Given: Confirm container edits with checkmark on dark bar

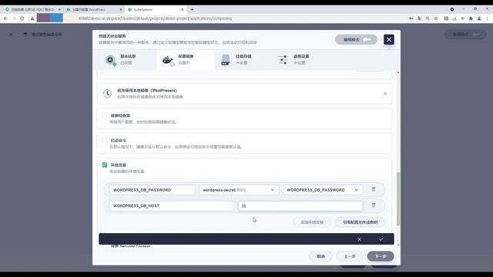Looking at the screenshot, I should (x=381, y=239).
